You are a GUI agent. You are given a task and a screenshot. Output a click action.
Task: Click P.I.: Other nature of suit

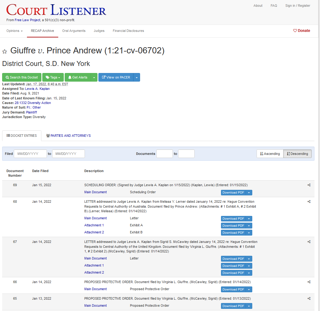[x=34, y=107]
